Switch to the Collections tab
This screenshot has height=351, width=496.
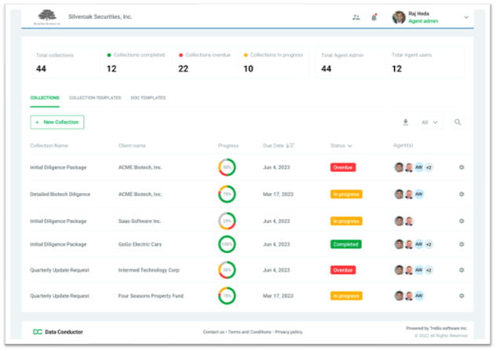click(45, 98)
